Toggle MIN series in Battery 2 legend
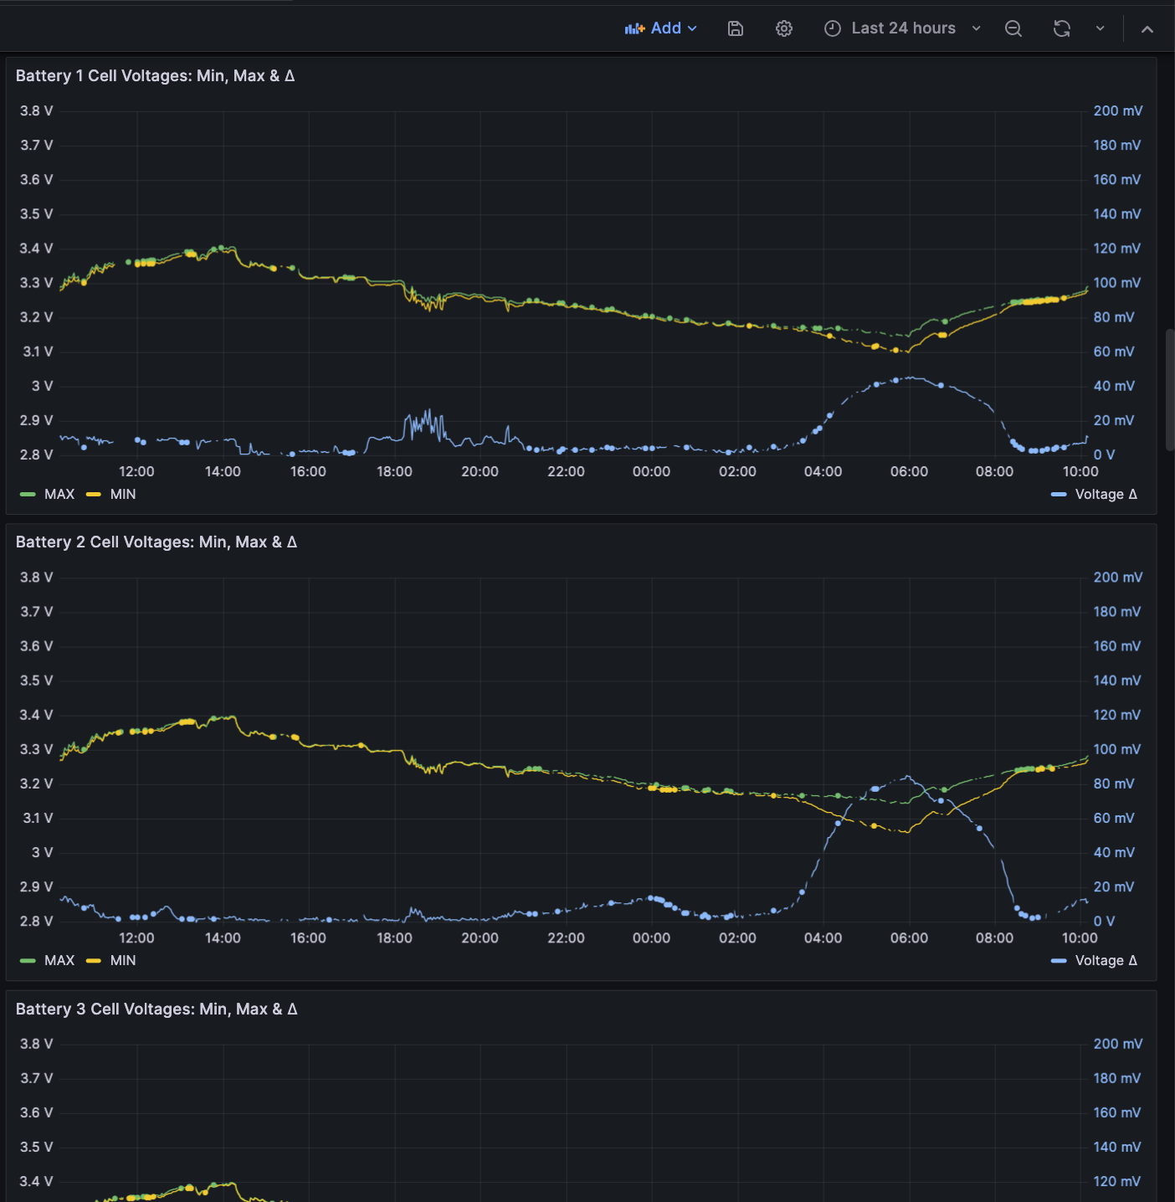The height and width of the screenshot is (1202, 1175). [x=123, y=961]
